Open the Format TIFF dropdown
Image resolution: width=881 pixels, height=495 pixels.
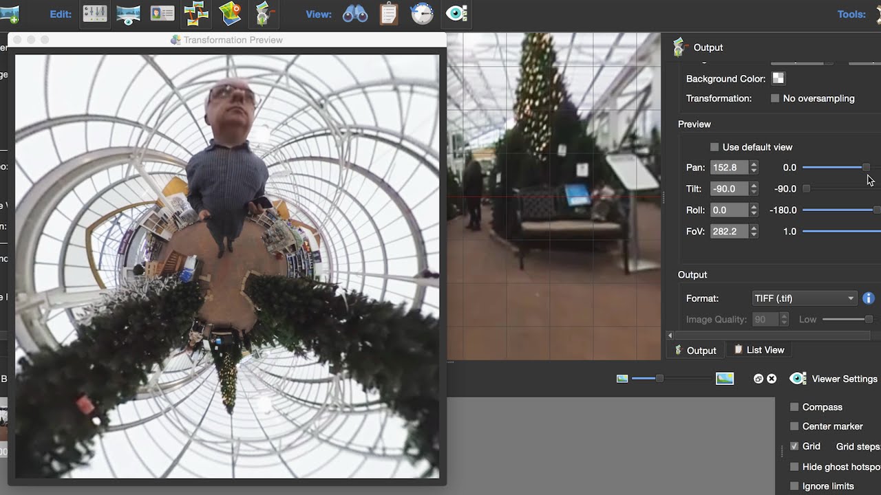click(804, 298)
